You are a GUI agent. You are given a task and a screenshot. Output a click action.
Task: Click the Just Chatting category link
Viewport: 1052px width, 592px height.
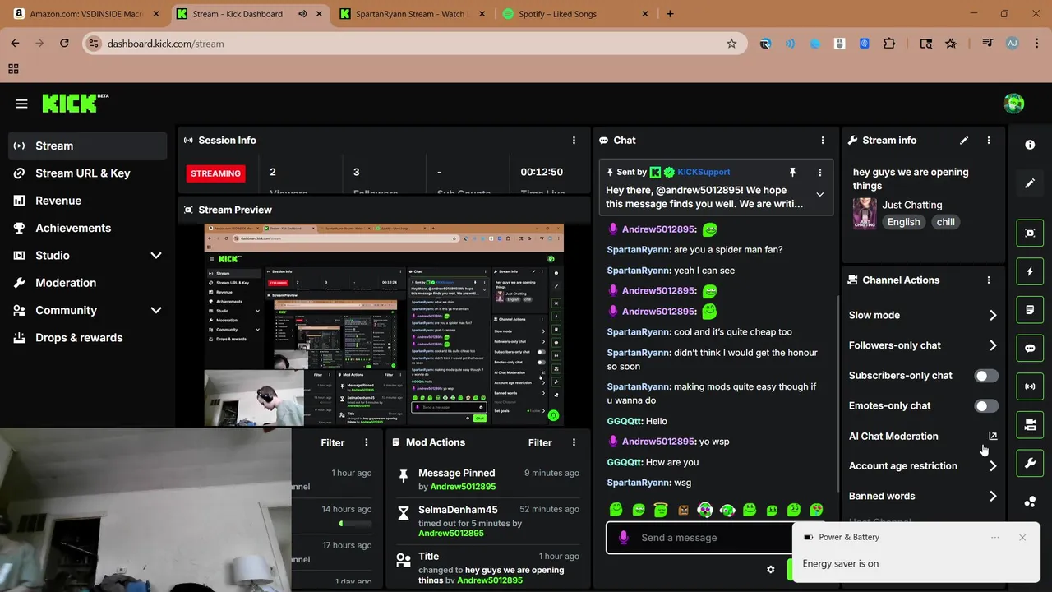point(912,205)
